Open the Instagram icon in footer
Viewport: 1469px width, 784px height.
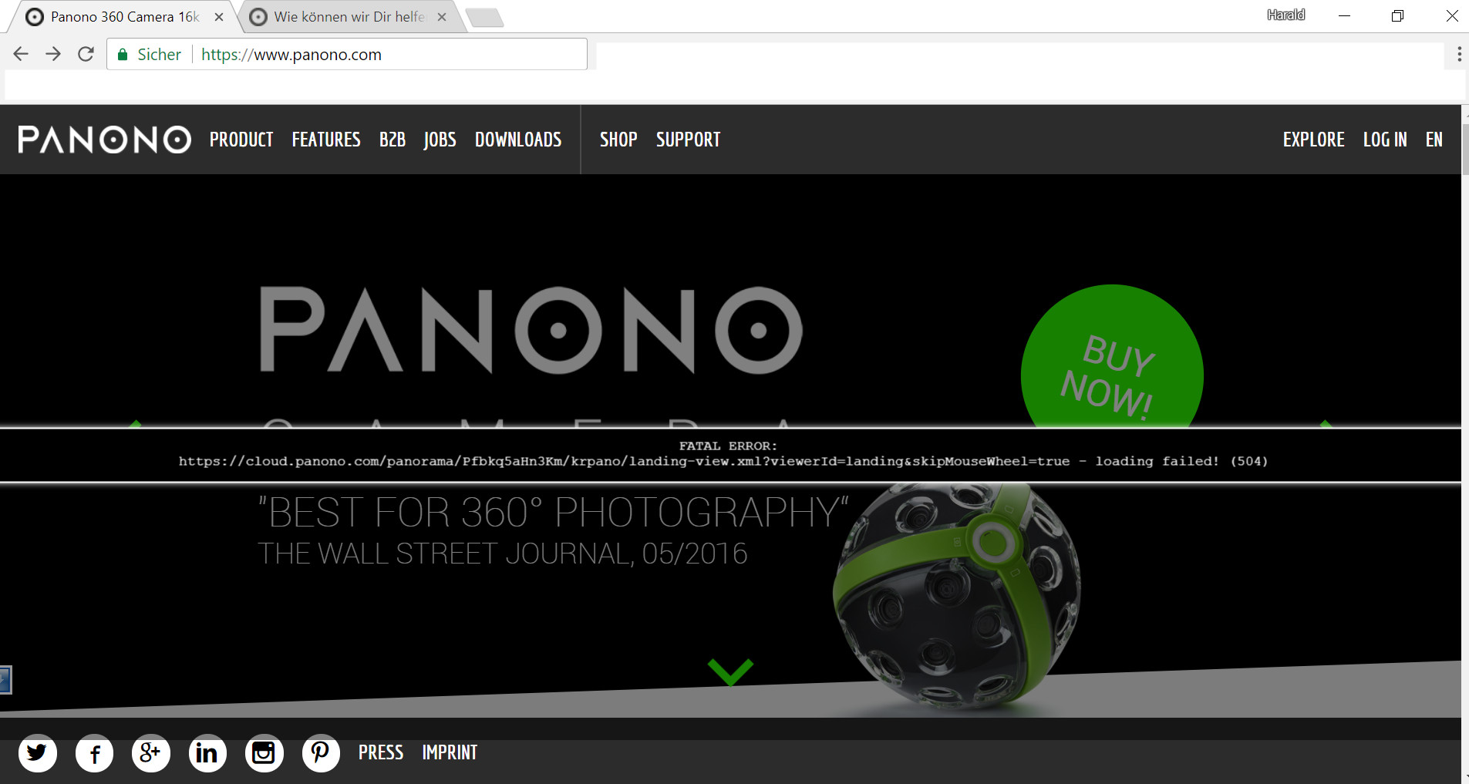point(264,753)
